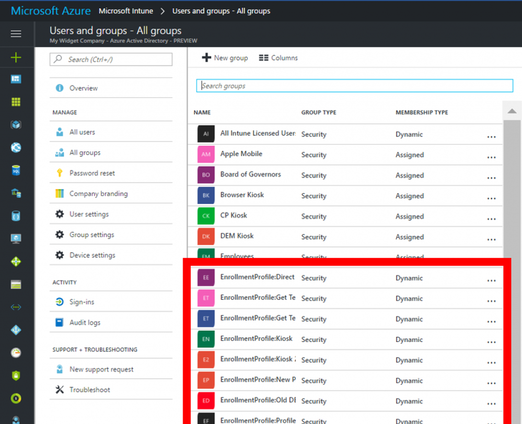Open the ellipsis menu for Board of Governors

pos(491,178)
